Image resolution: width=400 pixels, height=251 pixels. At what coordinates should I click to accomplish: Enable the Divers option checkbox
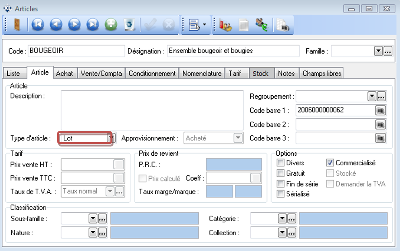pyautogui.click(x=281, y=163)
